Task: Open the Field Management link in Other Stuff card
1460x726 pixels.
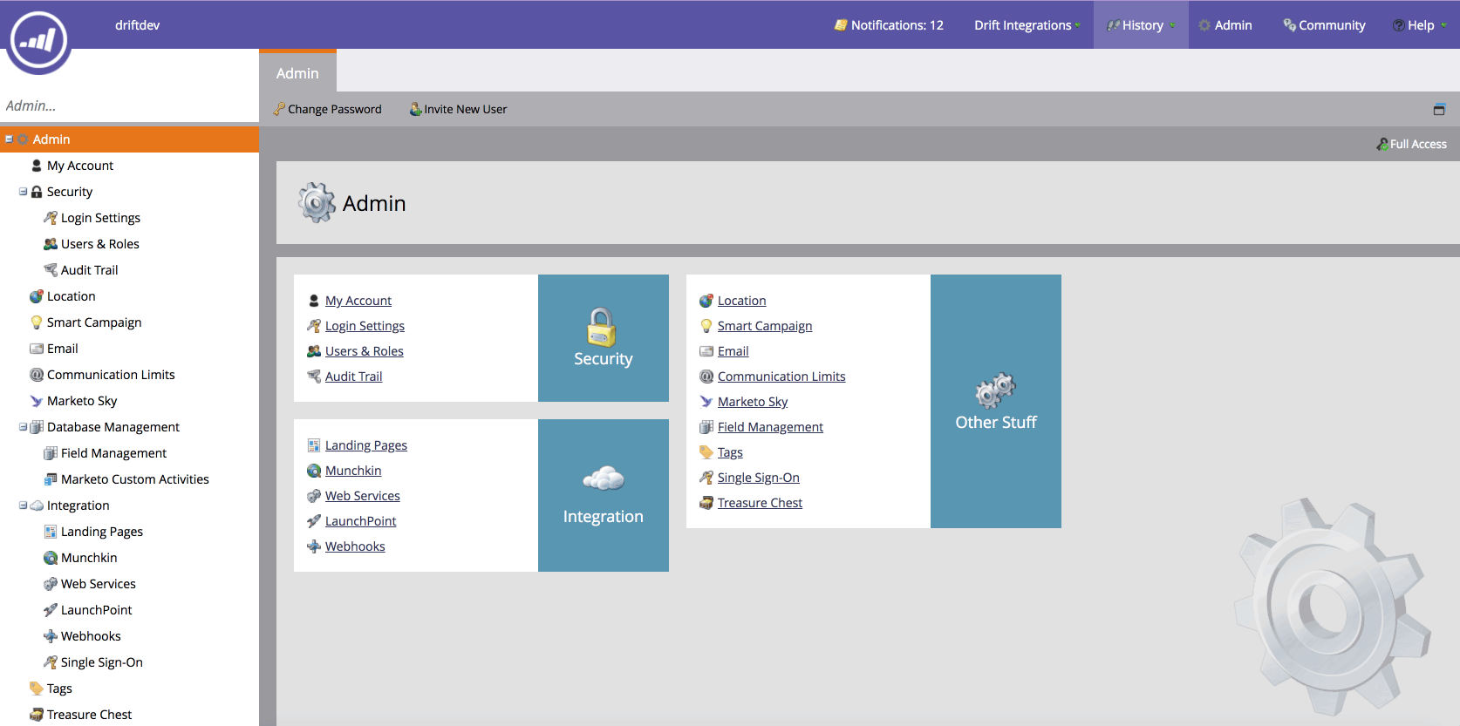Action: pyautogui.click(x=770, y=427)
